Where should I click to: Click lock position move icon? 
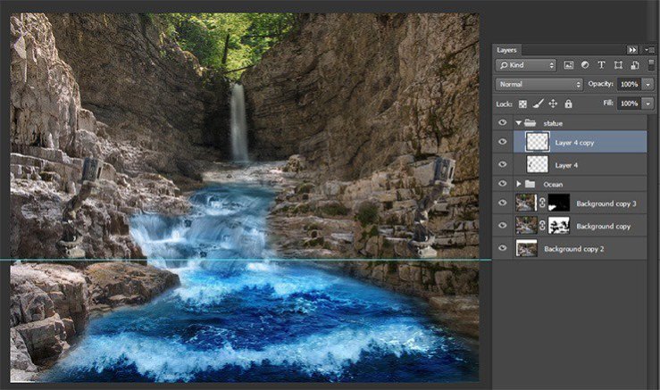pos(553,104)
